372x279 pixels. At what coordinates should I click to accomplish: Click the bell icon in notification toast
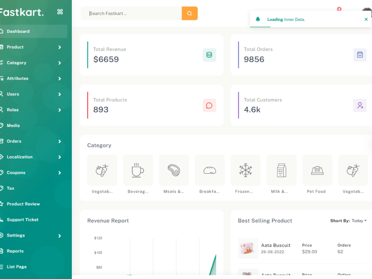258,19
